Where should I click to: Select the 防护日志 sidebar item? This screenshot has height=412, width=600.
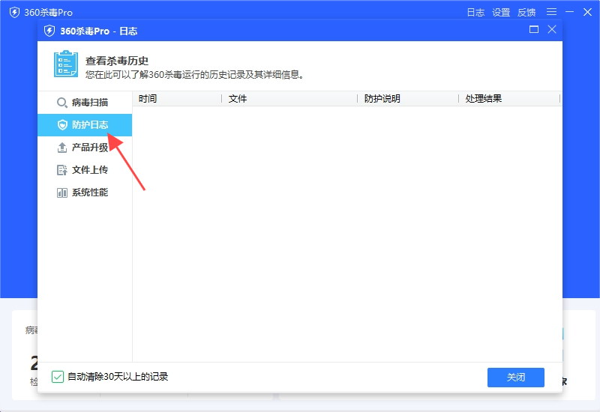coord(85,125)
